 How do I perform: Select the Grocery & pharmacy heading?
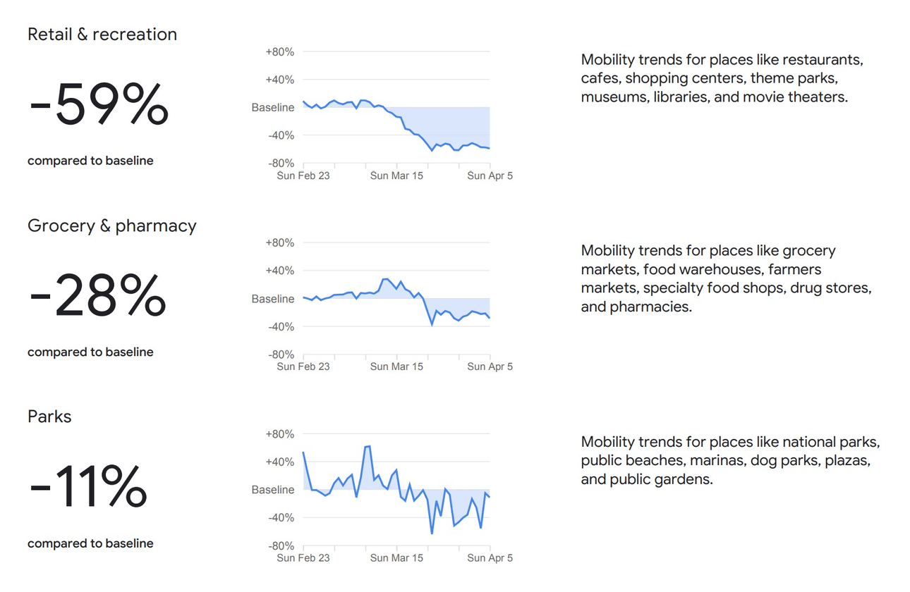click(111, 226)
